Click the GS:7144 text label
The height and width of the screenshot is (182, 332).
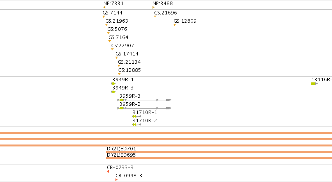(x=113, y=13)
